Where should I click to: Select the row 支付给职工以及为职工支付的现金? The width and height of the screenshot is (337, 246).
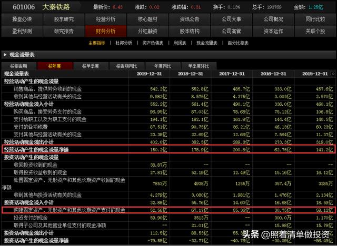click(x=168, y=119)
